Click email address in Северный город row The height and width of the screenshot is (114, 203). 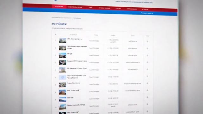(x=133, y=62)
